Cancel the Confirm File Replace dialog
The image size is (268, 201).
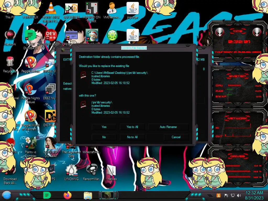176,137
